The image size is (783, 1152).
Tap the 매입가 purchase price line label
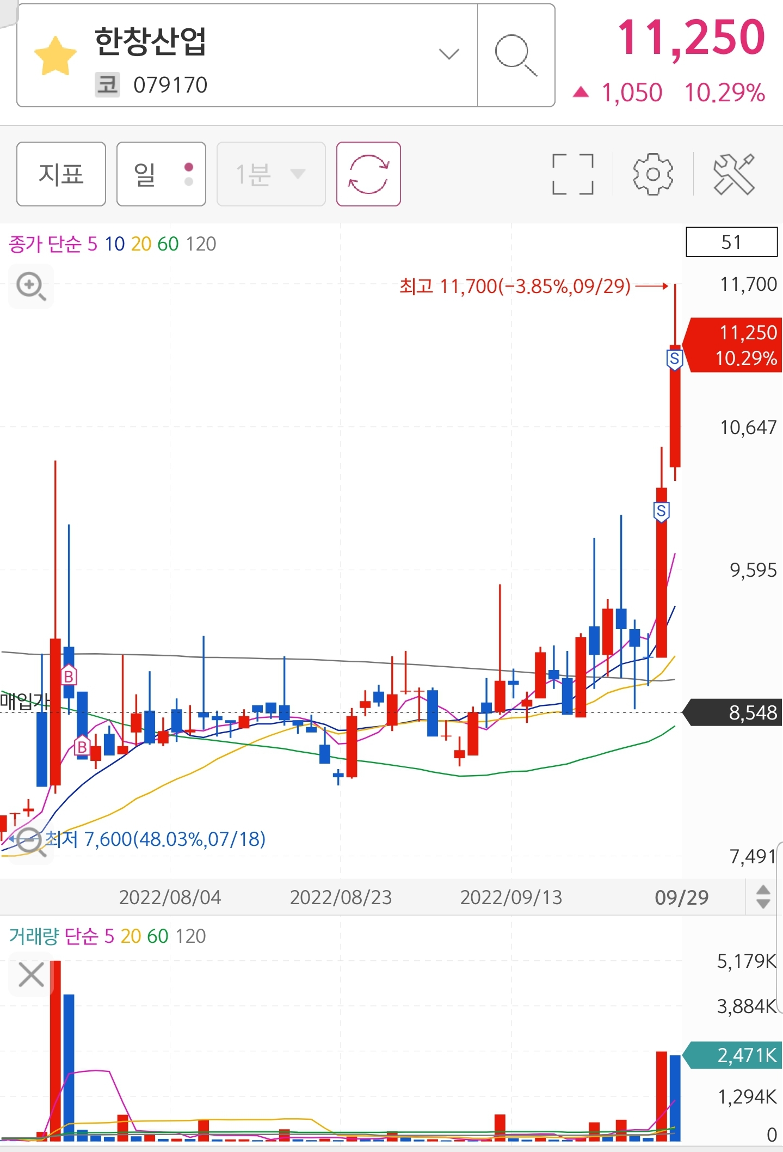click(24, 701)
